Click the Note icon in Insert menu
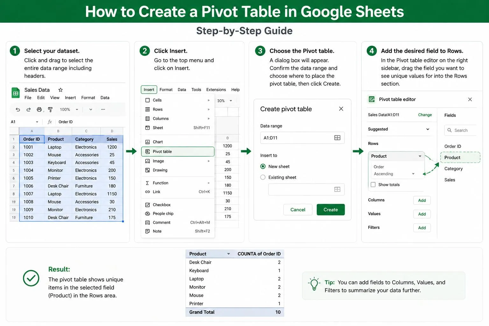This screenshot has height=326, width=489. click(x=147, y=231)
